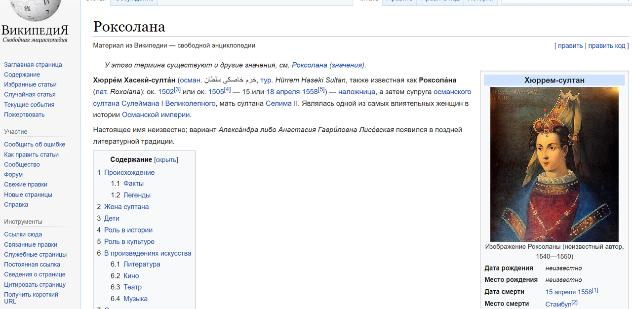Jump to footnote [1] in the infobox

(595, 290)
